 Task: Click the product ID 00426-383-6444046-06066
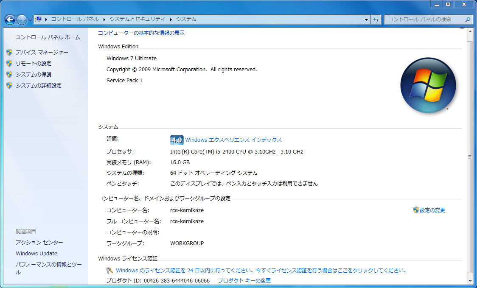pos(177,280)
